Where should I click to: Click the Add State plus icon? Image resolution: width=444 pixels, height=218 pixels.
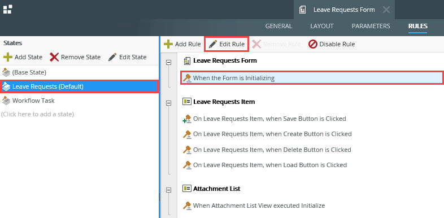pos(8,57)
